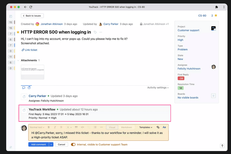Insert a block quote in the comment
This screenshot has width=231, height=154.
[76, 127]
